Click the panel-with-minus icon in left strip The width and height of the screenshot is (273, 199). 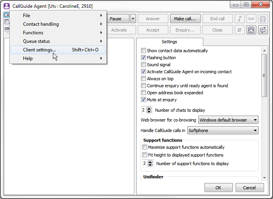click(x=7, y=30)
